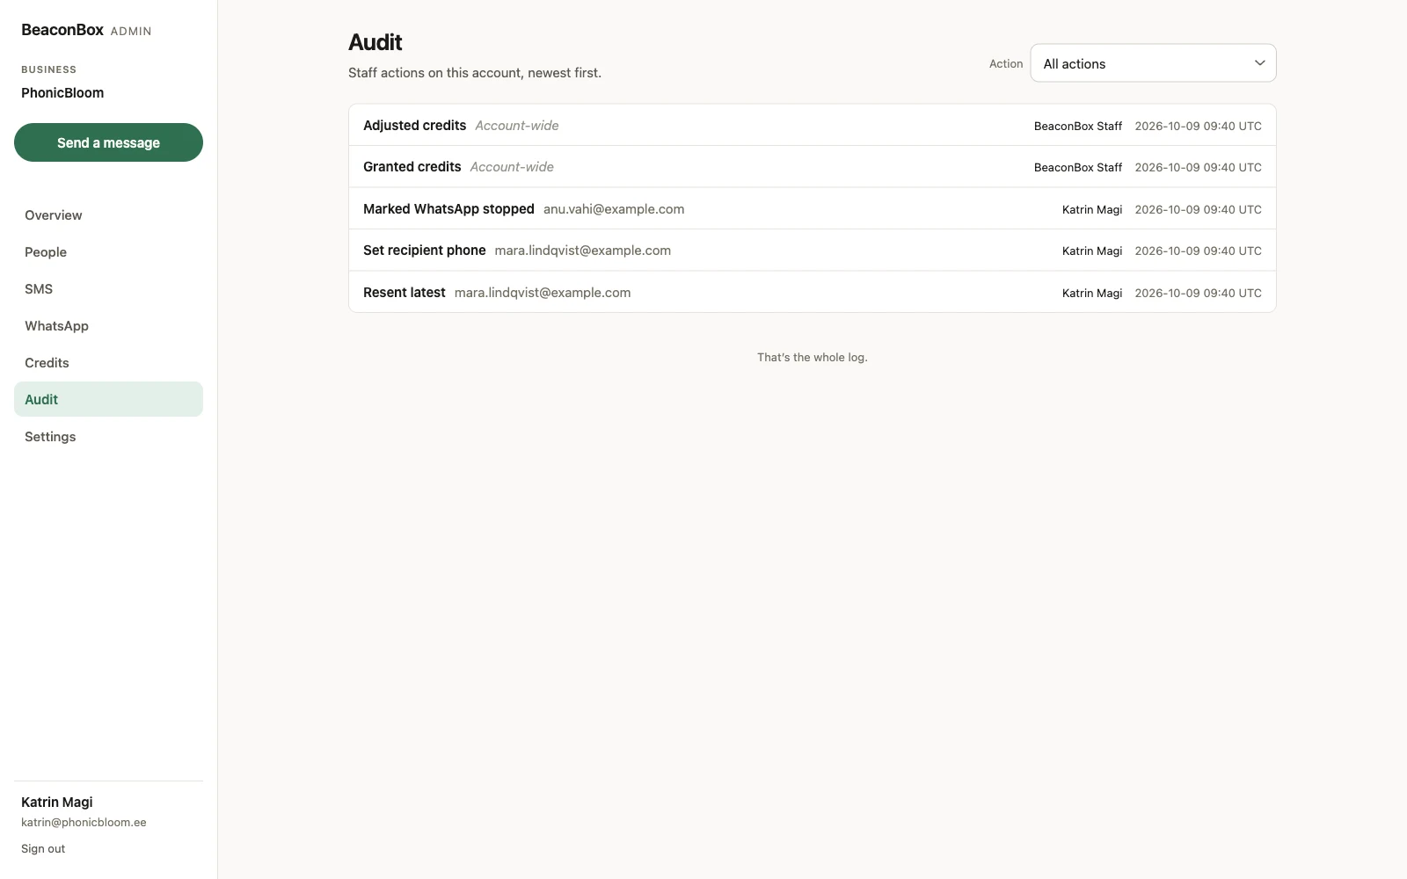Screen dimensions: 1407x879
Task: Click Katrin Magi in Resent latest row
Action: click(1092, 294)
